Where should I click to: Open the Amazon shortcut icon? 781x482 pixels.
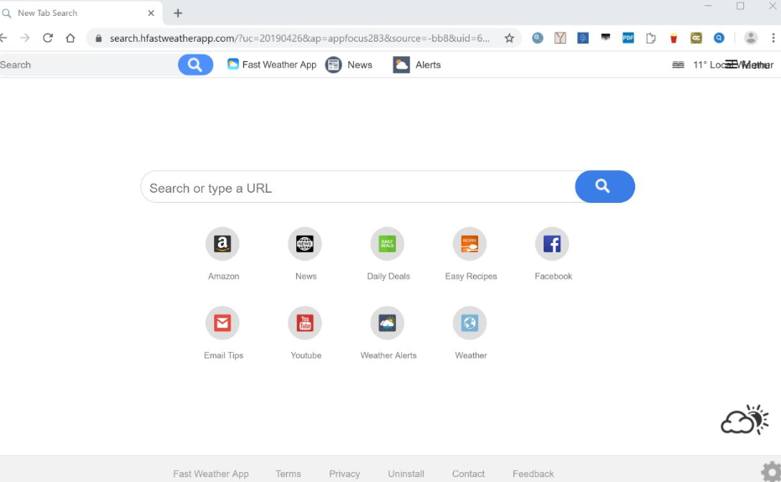coord(222,244)
